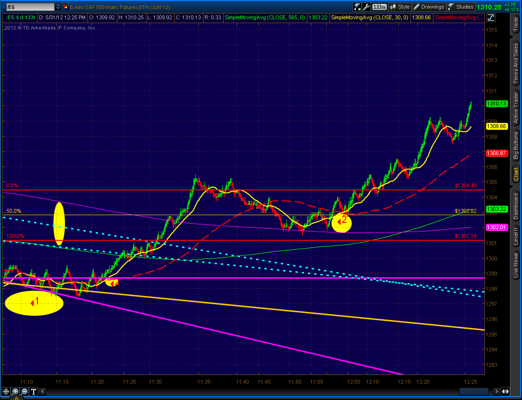Click the green 1310.13 price bubble
The image size is (522, 400).
497,104
